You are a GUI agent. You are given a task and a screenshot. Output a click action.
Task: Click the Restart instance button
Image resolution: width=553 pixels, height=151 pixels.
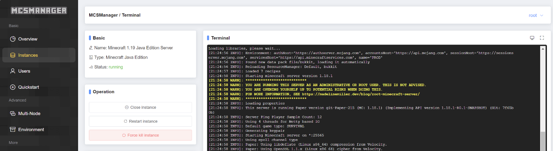(x=140, y=121)
